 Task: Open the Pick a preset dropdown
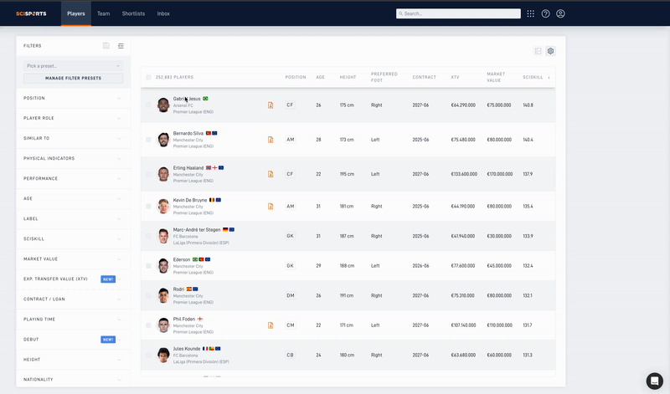[x=73, y=66]
